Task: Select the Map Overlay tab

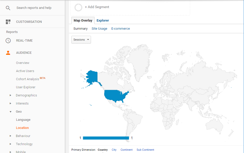Action: (83, 21)
